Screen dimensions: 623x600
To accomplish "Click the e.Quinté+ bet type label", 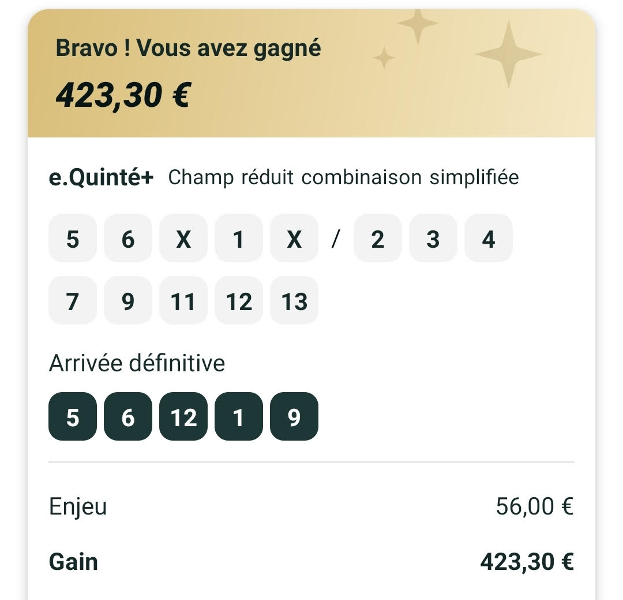I will [102, 177].
